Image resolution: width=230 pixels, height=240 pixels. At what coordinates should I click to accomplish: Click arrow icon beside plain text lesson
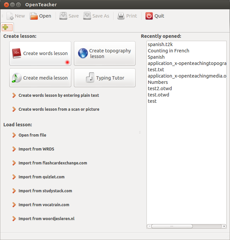14,95
